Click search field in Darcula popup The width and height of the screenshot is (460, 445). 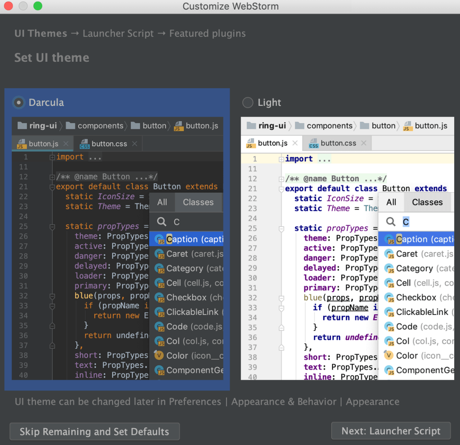[x=186, y=222]
